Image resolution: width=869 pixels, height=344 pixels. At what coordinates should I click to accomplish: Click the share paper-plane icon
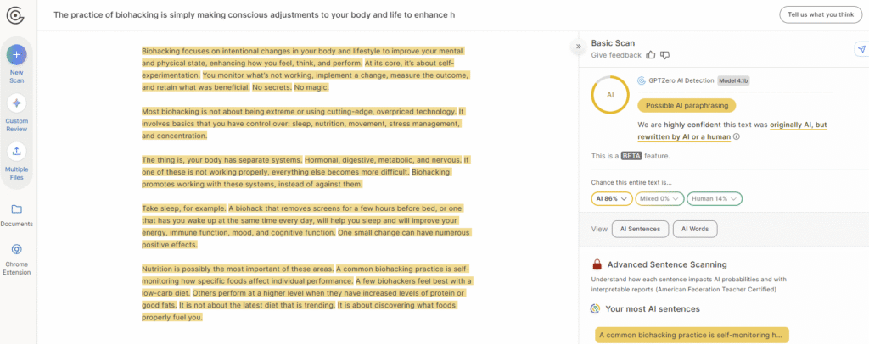pyautogui.click(x=861, y=49)
